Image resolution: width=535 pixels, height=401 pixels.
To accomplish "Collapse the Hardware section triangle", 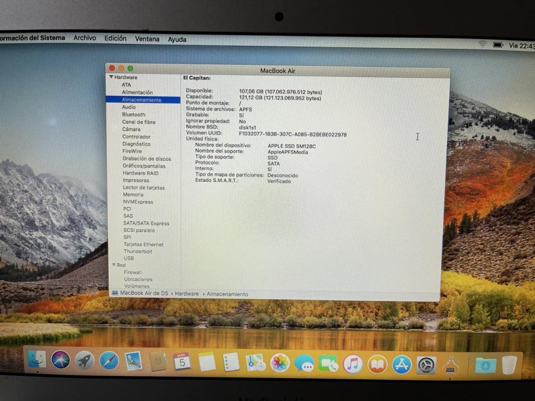I will pyautogui.click(x=111, y=77).
